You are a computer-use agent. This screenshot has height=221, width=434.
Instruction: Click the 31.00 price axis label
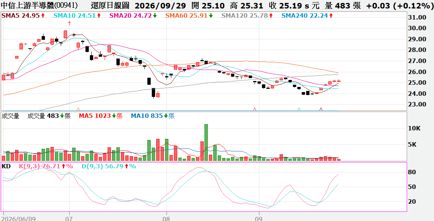click(x=417, y=17)
